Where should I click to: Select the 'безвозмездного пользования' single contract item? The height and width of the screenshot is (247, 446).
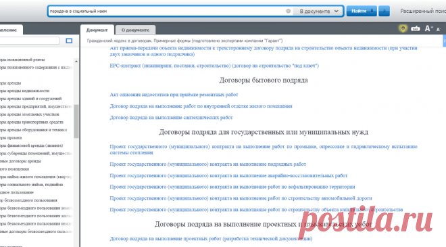28,200
